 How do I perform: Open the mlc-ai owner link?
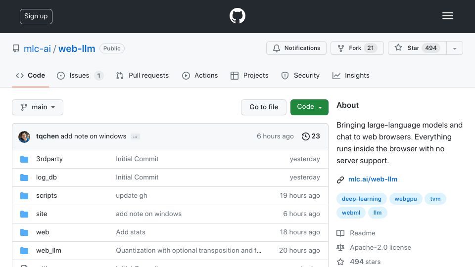(x=37, y=48)
